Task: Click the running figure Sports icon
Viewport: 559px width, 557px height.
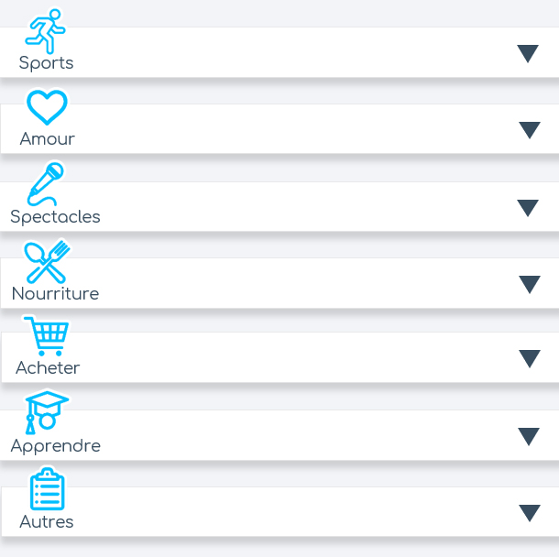Action: 46,30
